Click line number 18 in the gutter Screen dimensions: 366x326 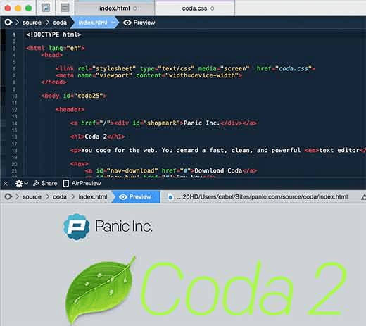point(14,151)
